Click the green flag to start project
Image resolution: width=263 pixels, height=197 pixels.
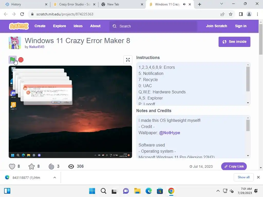click(12, 60)
